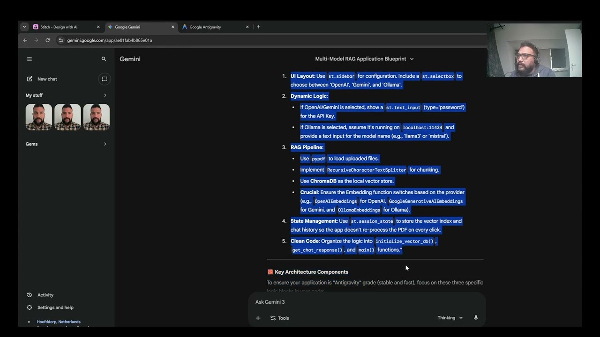600x337 pixels.
Task: Open the Tools button in prompt box
Action: (279, 318)
